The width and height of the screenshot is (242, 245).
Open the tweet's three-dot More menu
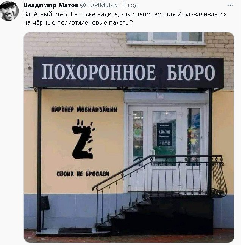(x=230, y=5)
